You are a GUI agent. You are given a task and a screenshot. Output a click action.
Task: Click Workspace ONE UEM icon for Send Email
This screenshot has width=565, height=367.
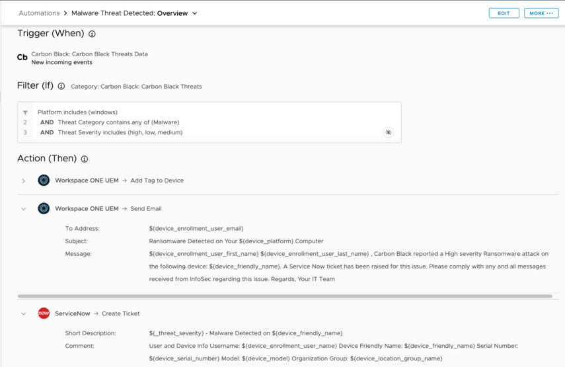tap(44, 208)
